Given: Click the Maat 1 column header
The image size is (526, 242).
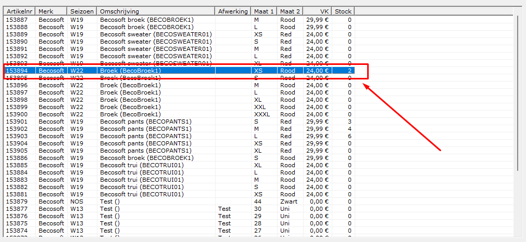Looking at the screenshot, I should pyautogui.click(x=265, y=12).
